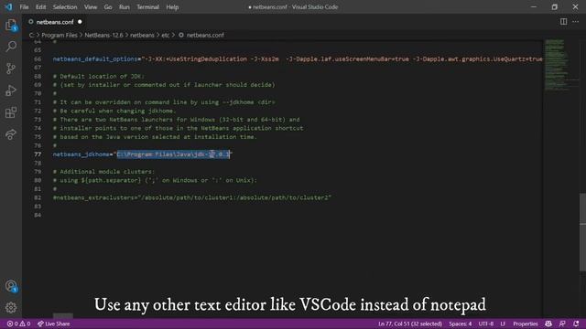586x329 pixels.
Task: Open the Search view icon
Action: 11,47
